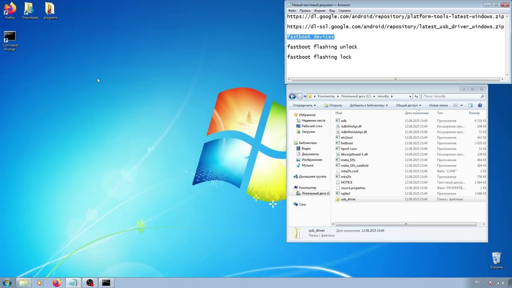
Task: Switch to Notepad in the taskbar
Action: [73, 283]
